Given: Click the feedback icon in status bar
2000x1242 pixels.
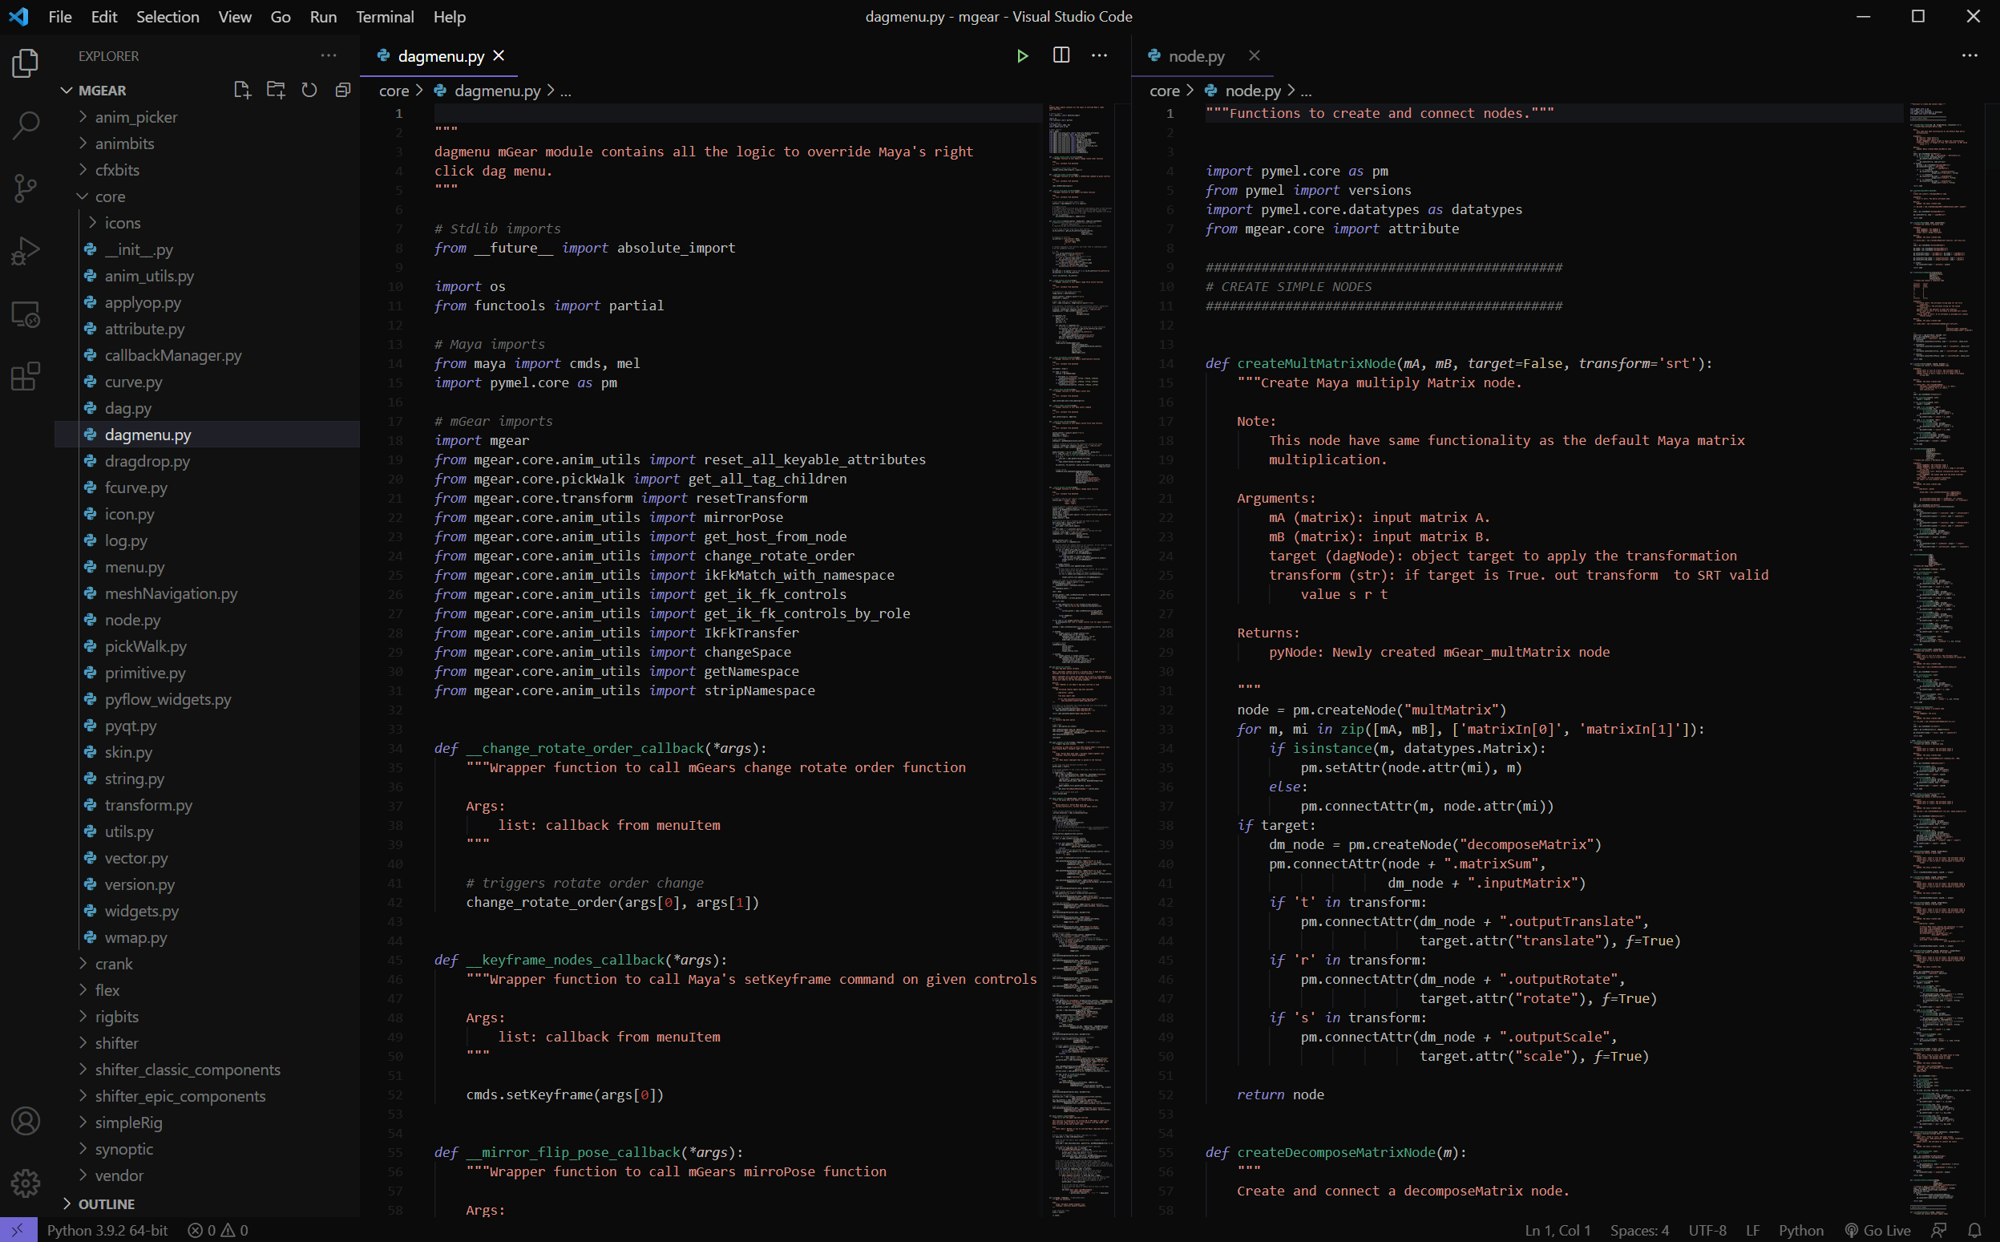Looking at the screenshot, I should coord(1939,1230).
